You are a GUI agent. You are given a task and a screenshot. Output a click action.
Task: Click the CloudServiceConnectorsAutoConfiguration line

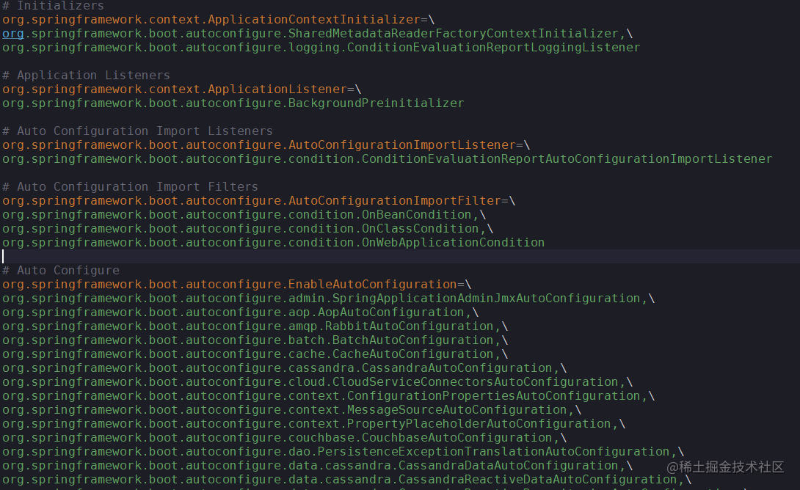point(317,382)
